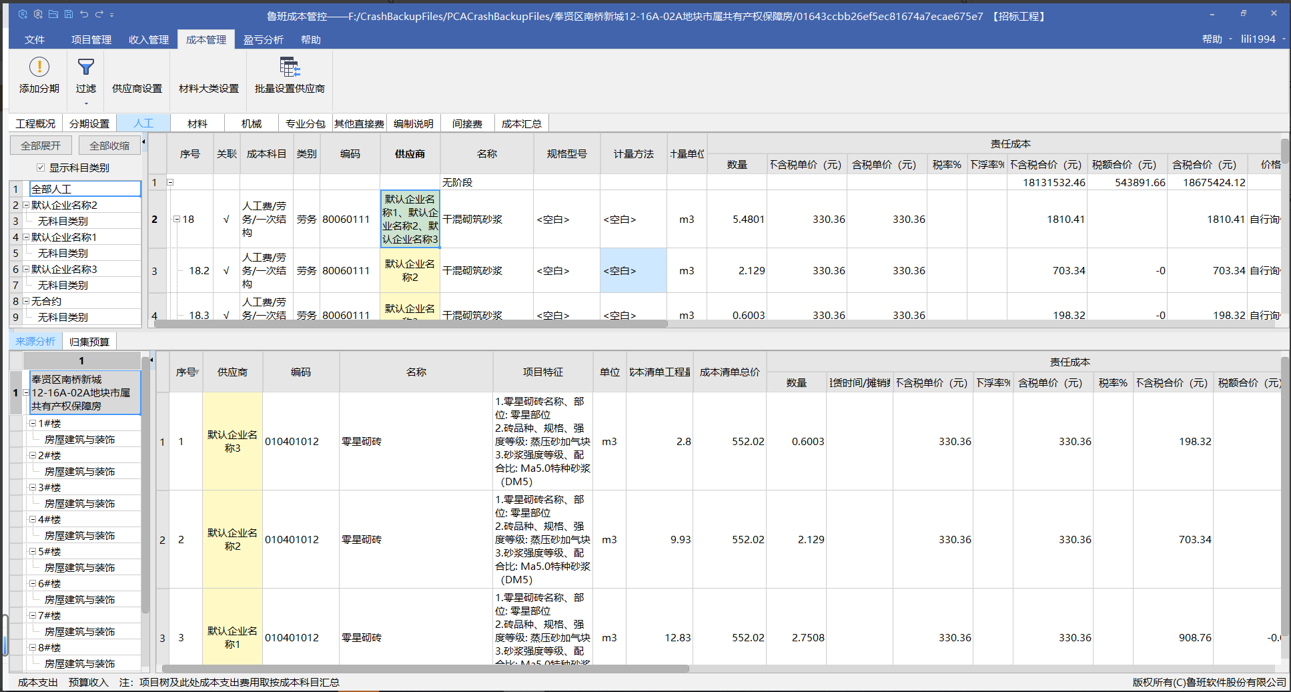Open the top-right 帮助 dropdown
Image resolution: width=1291 pixels, height=692 pixels.
1217,39
